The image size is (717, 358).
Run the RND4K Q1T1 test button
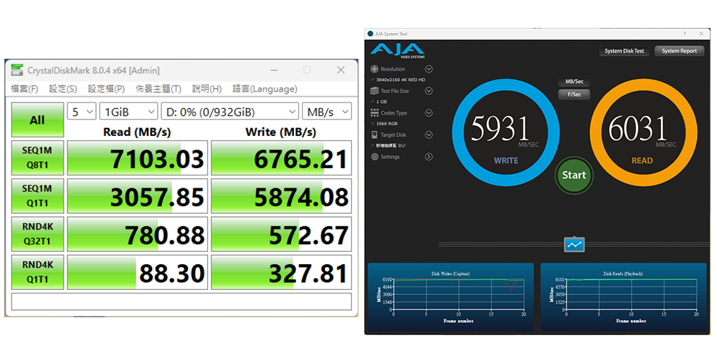[x=37, y=272]
